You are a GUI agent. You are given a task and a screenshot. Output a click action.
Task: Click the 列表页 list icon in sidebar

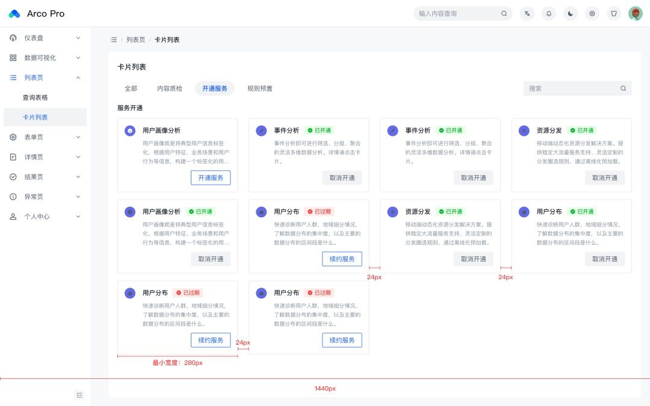point(13,78)
